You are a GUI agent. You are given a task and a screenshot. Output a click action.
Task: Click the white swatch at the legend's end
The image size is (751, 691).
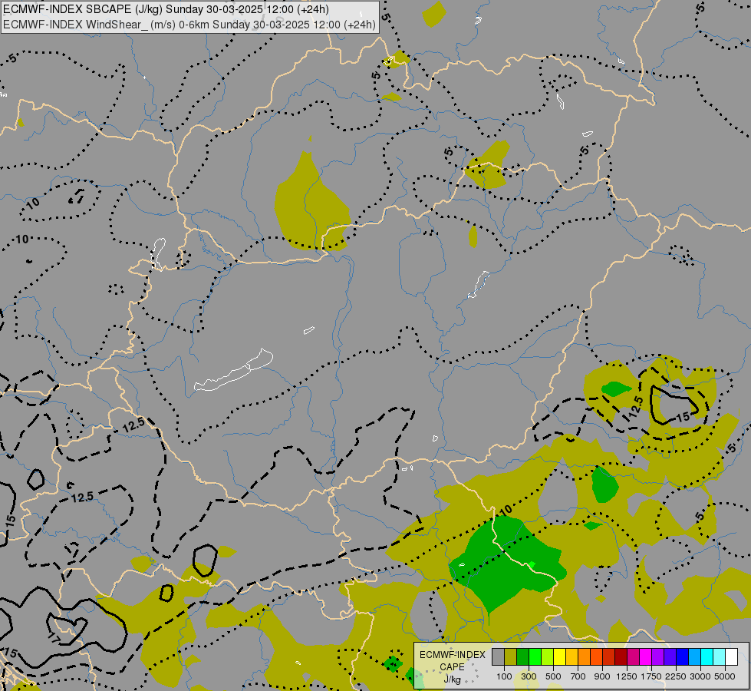[731, 656]
